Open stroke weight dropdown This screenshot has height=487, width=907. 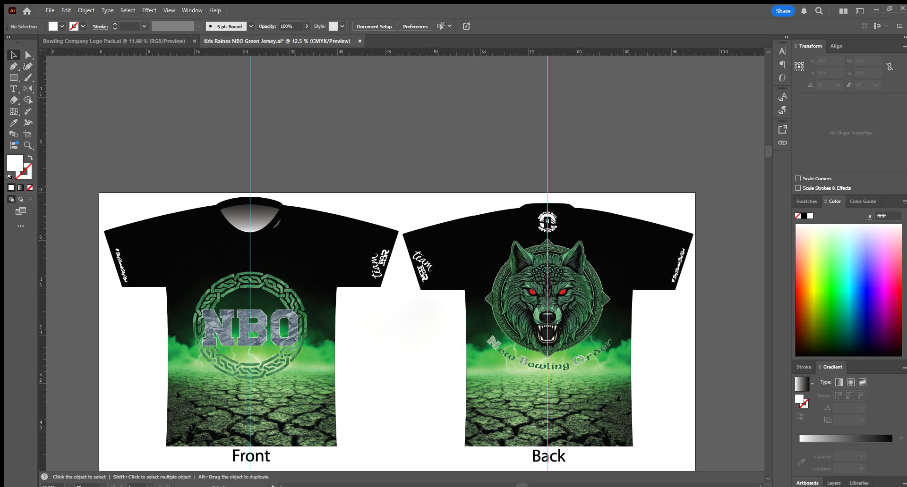tap(144, 26)
